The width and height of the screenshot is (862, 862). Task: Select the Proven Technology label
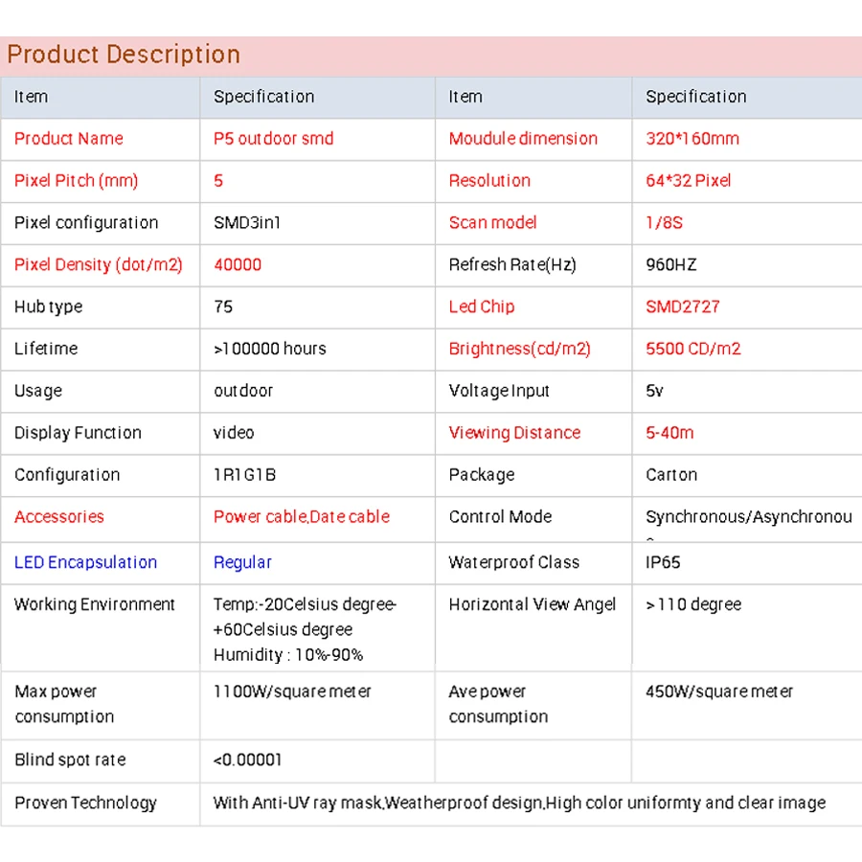(85, 804)
